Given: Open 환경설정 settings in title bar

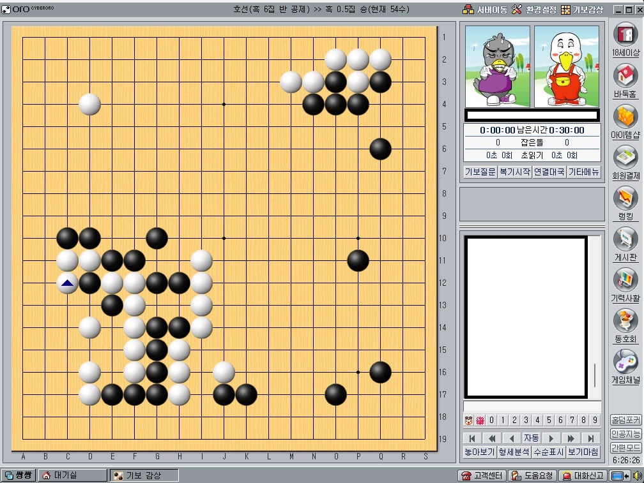Looking at the screenshot, I should tap(534, 10).
